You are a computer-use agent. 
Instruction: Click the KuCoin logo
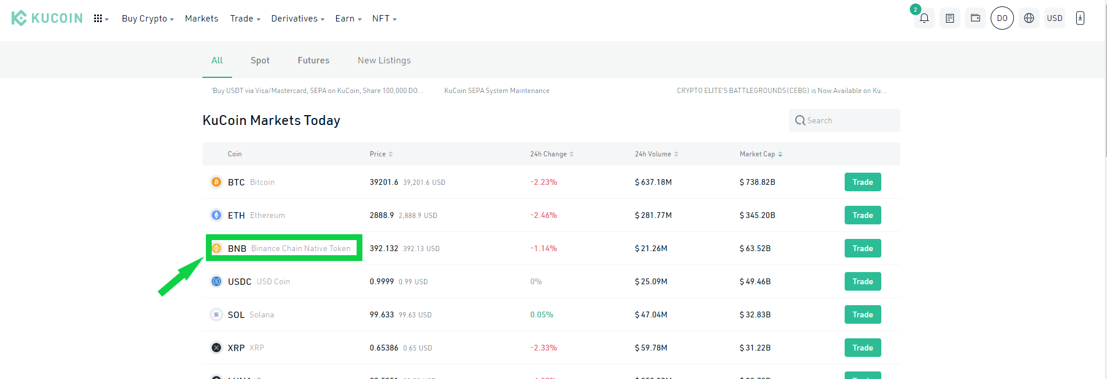point(47,18)
